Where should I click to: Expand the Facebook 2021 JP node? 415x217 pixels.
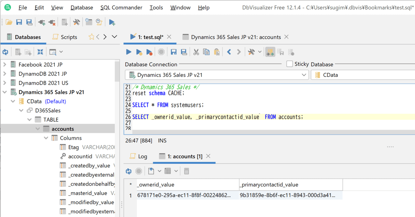[x=5, y=65]
